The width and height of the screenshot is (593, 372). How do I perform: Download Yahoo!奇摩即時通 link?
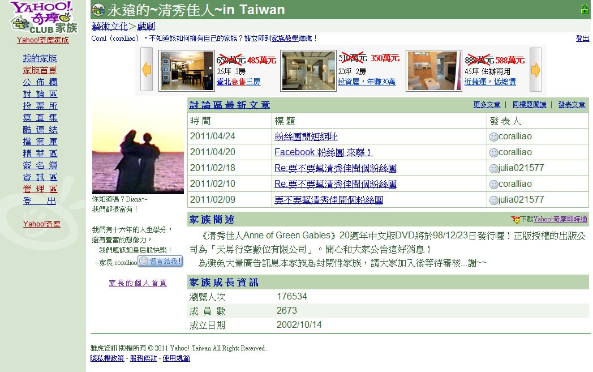560,219
